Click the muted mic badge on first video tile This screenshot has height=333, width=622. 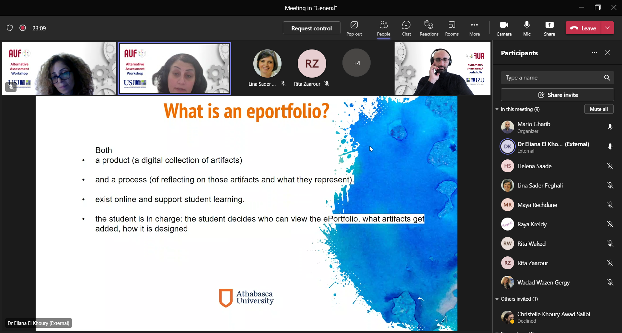(11, 87)
